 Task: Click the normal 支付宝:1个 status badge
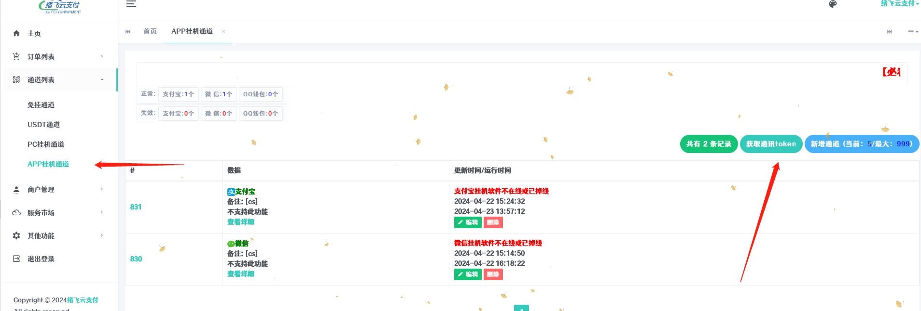178,94
